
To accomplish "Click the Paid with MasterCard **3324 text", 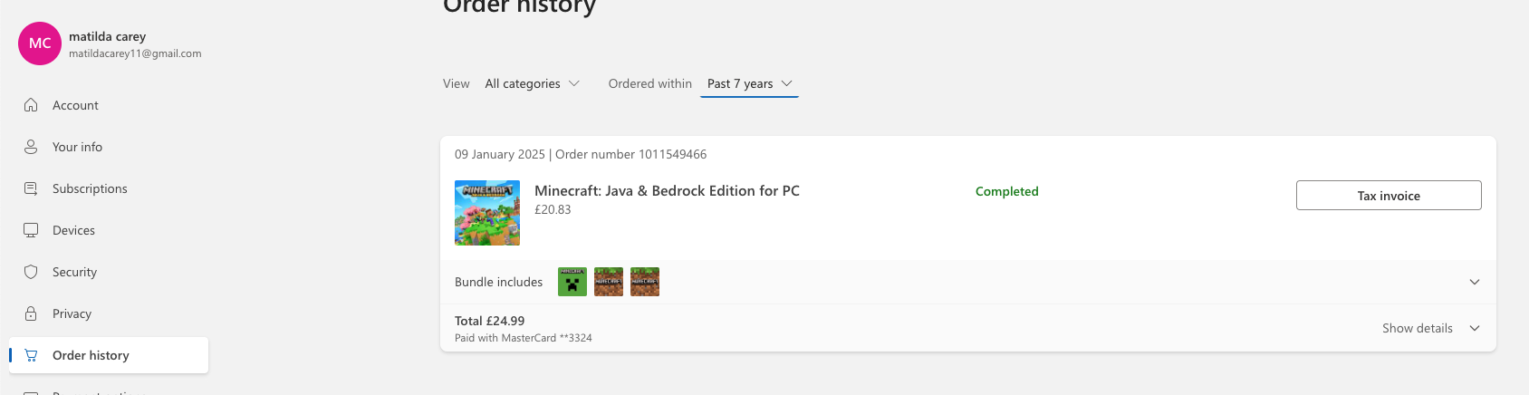I will point(523,338).
